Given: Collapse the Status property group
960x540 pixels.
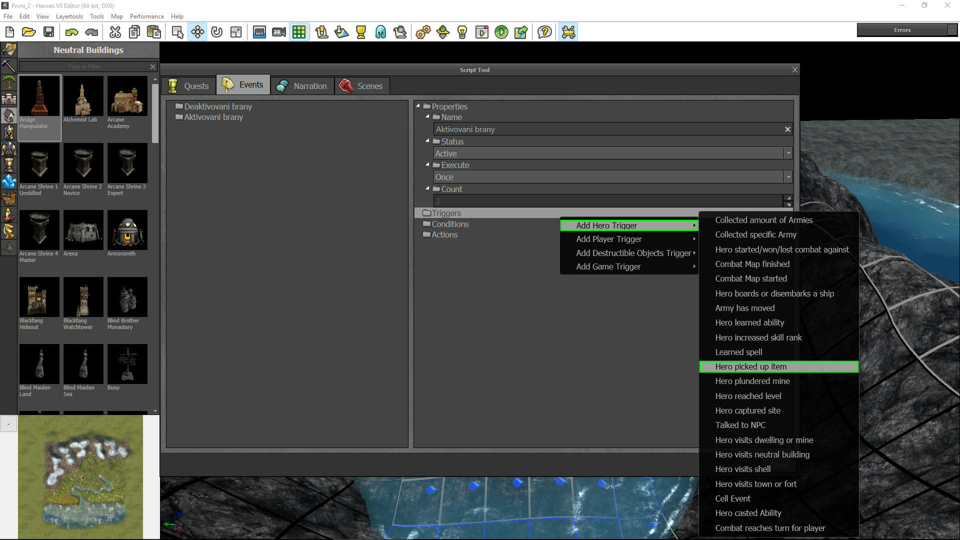Looking at the screenshot, I should pyautogui.click(x=427, y=141).
